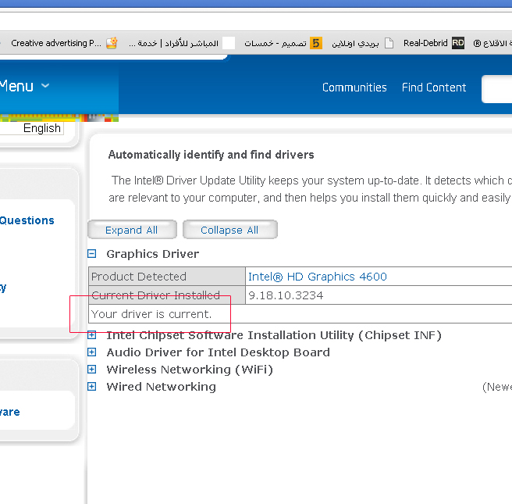Image resolution: width=512 pixels, height=504 pixels.
Task: Open the Menu dropdown
Action: click(x=24, y=86)
